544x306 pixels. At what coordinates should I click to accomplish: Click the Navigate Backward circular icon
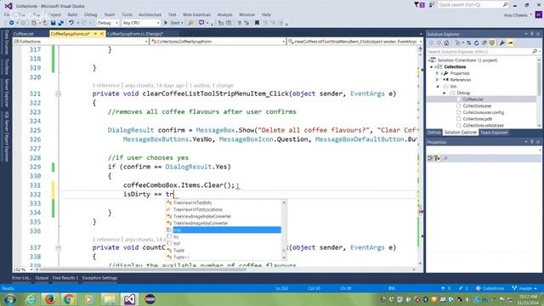click(11, 23)
